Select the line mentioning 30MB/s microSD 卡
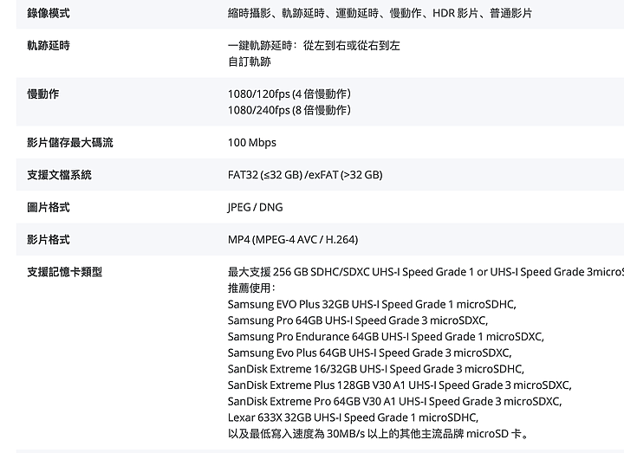 pos(378,434)
